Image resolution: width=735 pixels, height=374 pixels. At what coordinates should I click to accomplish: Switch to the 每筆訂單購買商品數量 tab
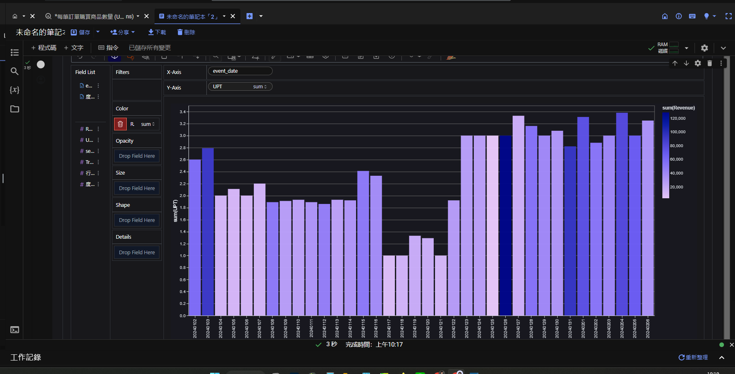94,16
